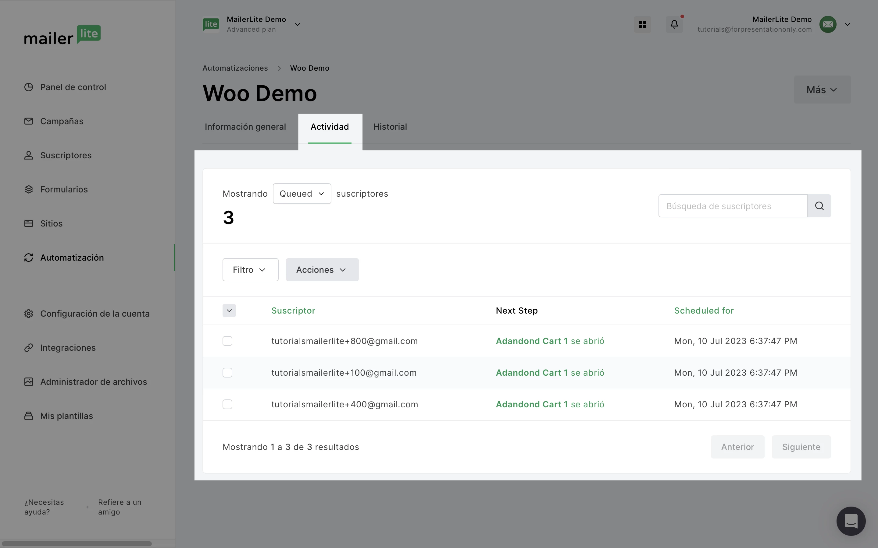Open the notifications bell

coord(674,24)
